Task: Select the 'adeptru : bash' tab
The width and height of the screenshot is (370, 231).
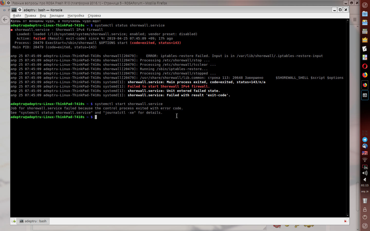Action: pos(33,221)
